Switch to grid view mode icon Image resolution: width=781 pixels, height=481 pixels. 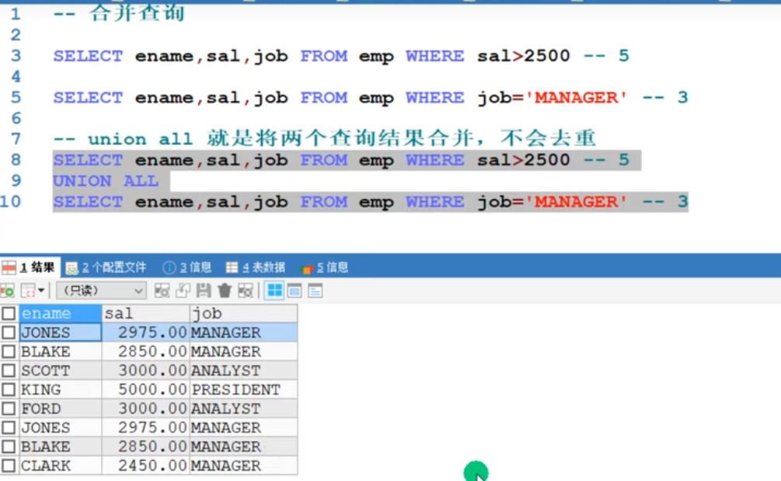click(x=274, y=291)
